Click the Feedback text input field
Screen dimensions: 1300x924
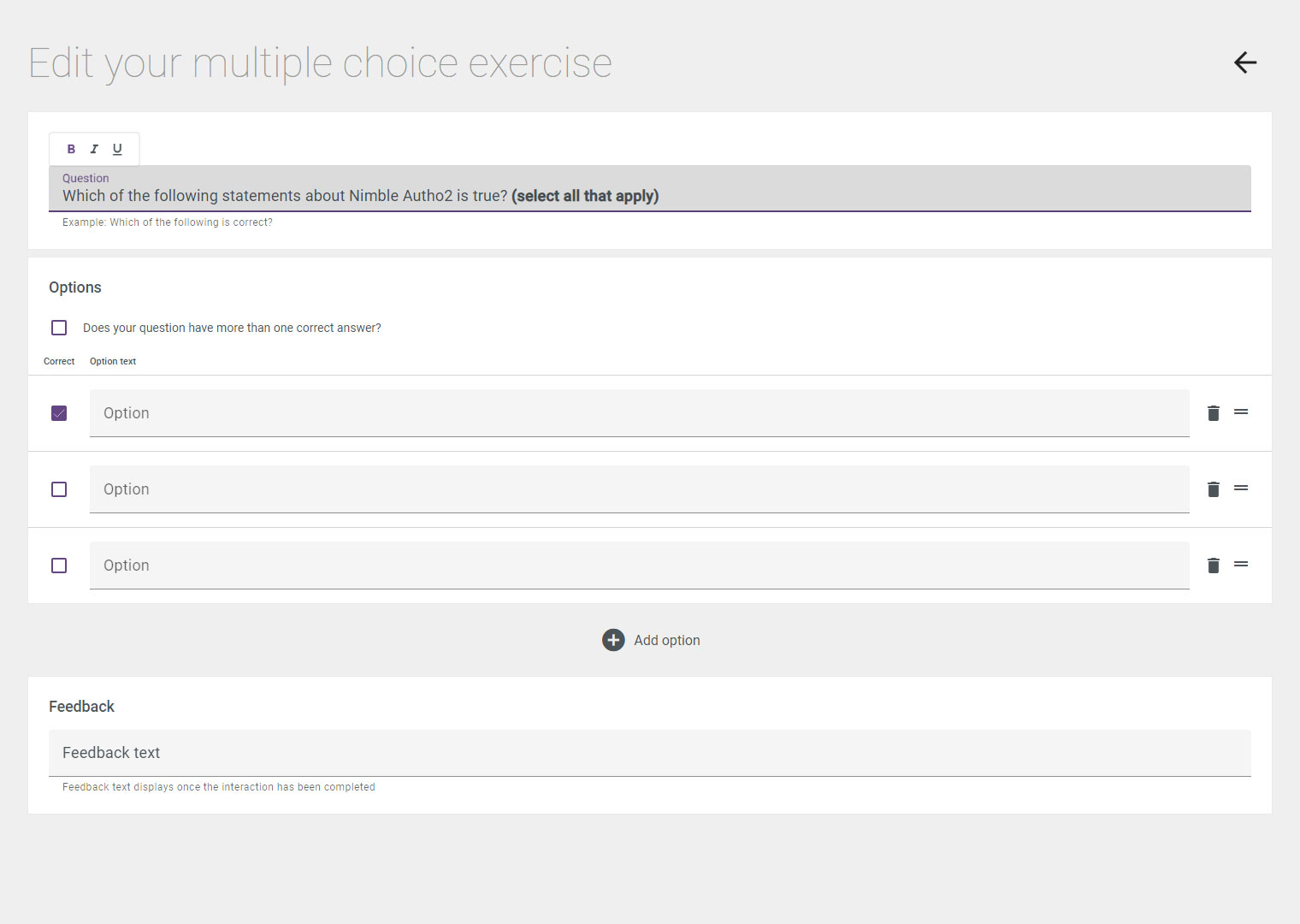coord(650,753)
